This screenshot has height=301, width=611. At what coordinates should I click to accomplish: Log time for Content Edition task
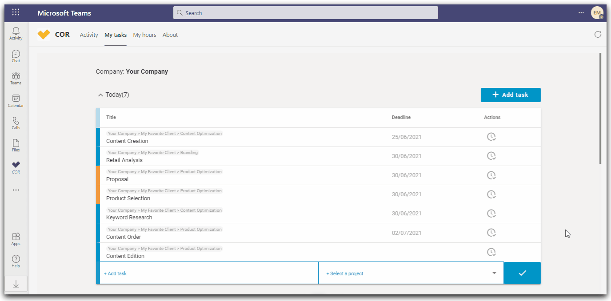(491, 252)
